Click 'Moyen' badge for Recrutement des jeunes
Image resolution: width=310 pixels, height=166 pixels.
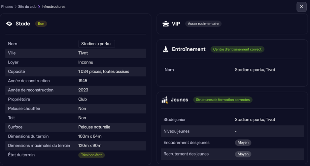243,154
